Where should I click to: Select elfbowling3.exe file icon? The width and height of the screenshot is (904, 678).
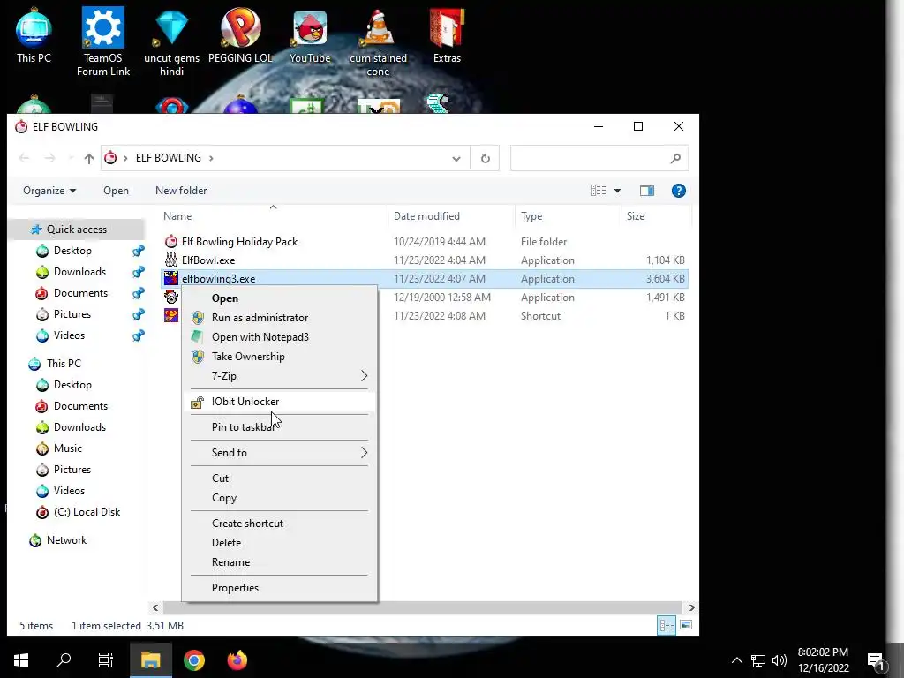(171, 278)
